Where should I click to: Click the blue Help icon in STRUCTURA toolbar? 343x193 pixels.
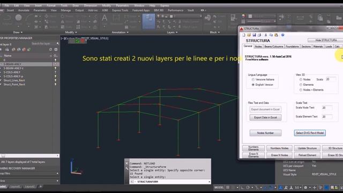pos(282,35)
